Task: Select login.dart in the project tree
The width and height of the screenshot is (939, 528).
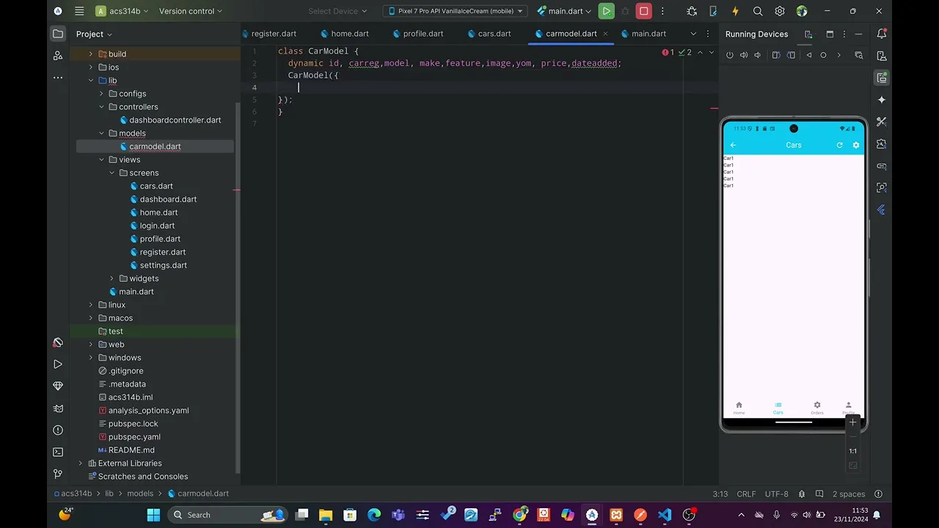Action: tap(157, 226)
